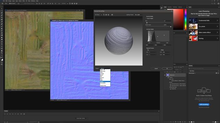
Task: Click the Detail Scale slider handle
Action: point(171,27)
